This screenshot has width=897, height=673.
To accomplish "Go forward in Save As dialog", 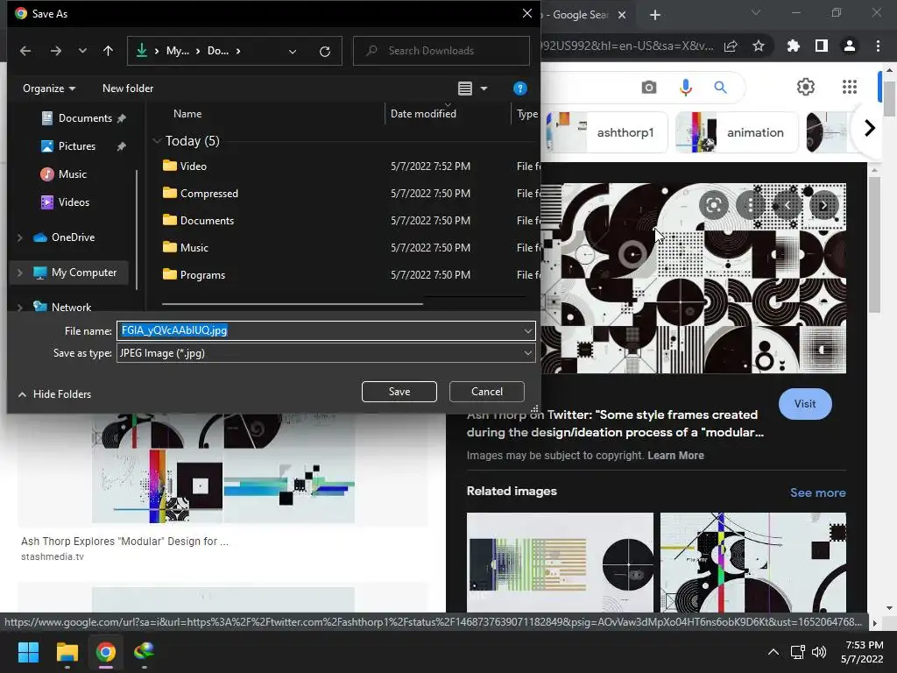I will tap(55, 51).
